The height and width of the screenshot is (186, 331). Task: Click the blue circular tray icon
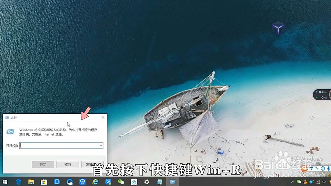312,182
